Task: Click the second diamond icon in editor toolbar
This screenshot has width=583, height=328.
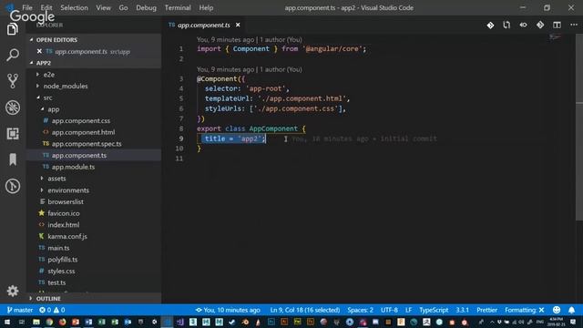Action: click(x=540, y=25)
